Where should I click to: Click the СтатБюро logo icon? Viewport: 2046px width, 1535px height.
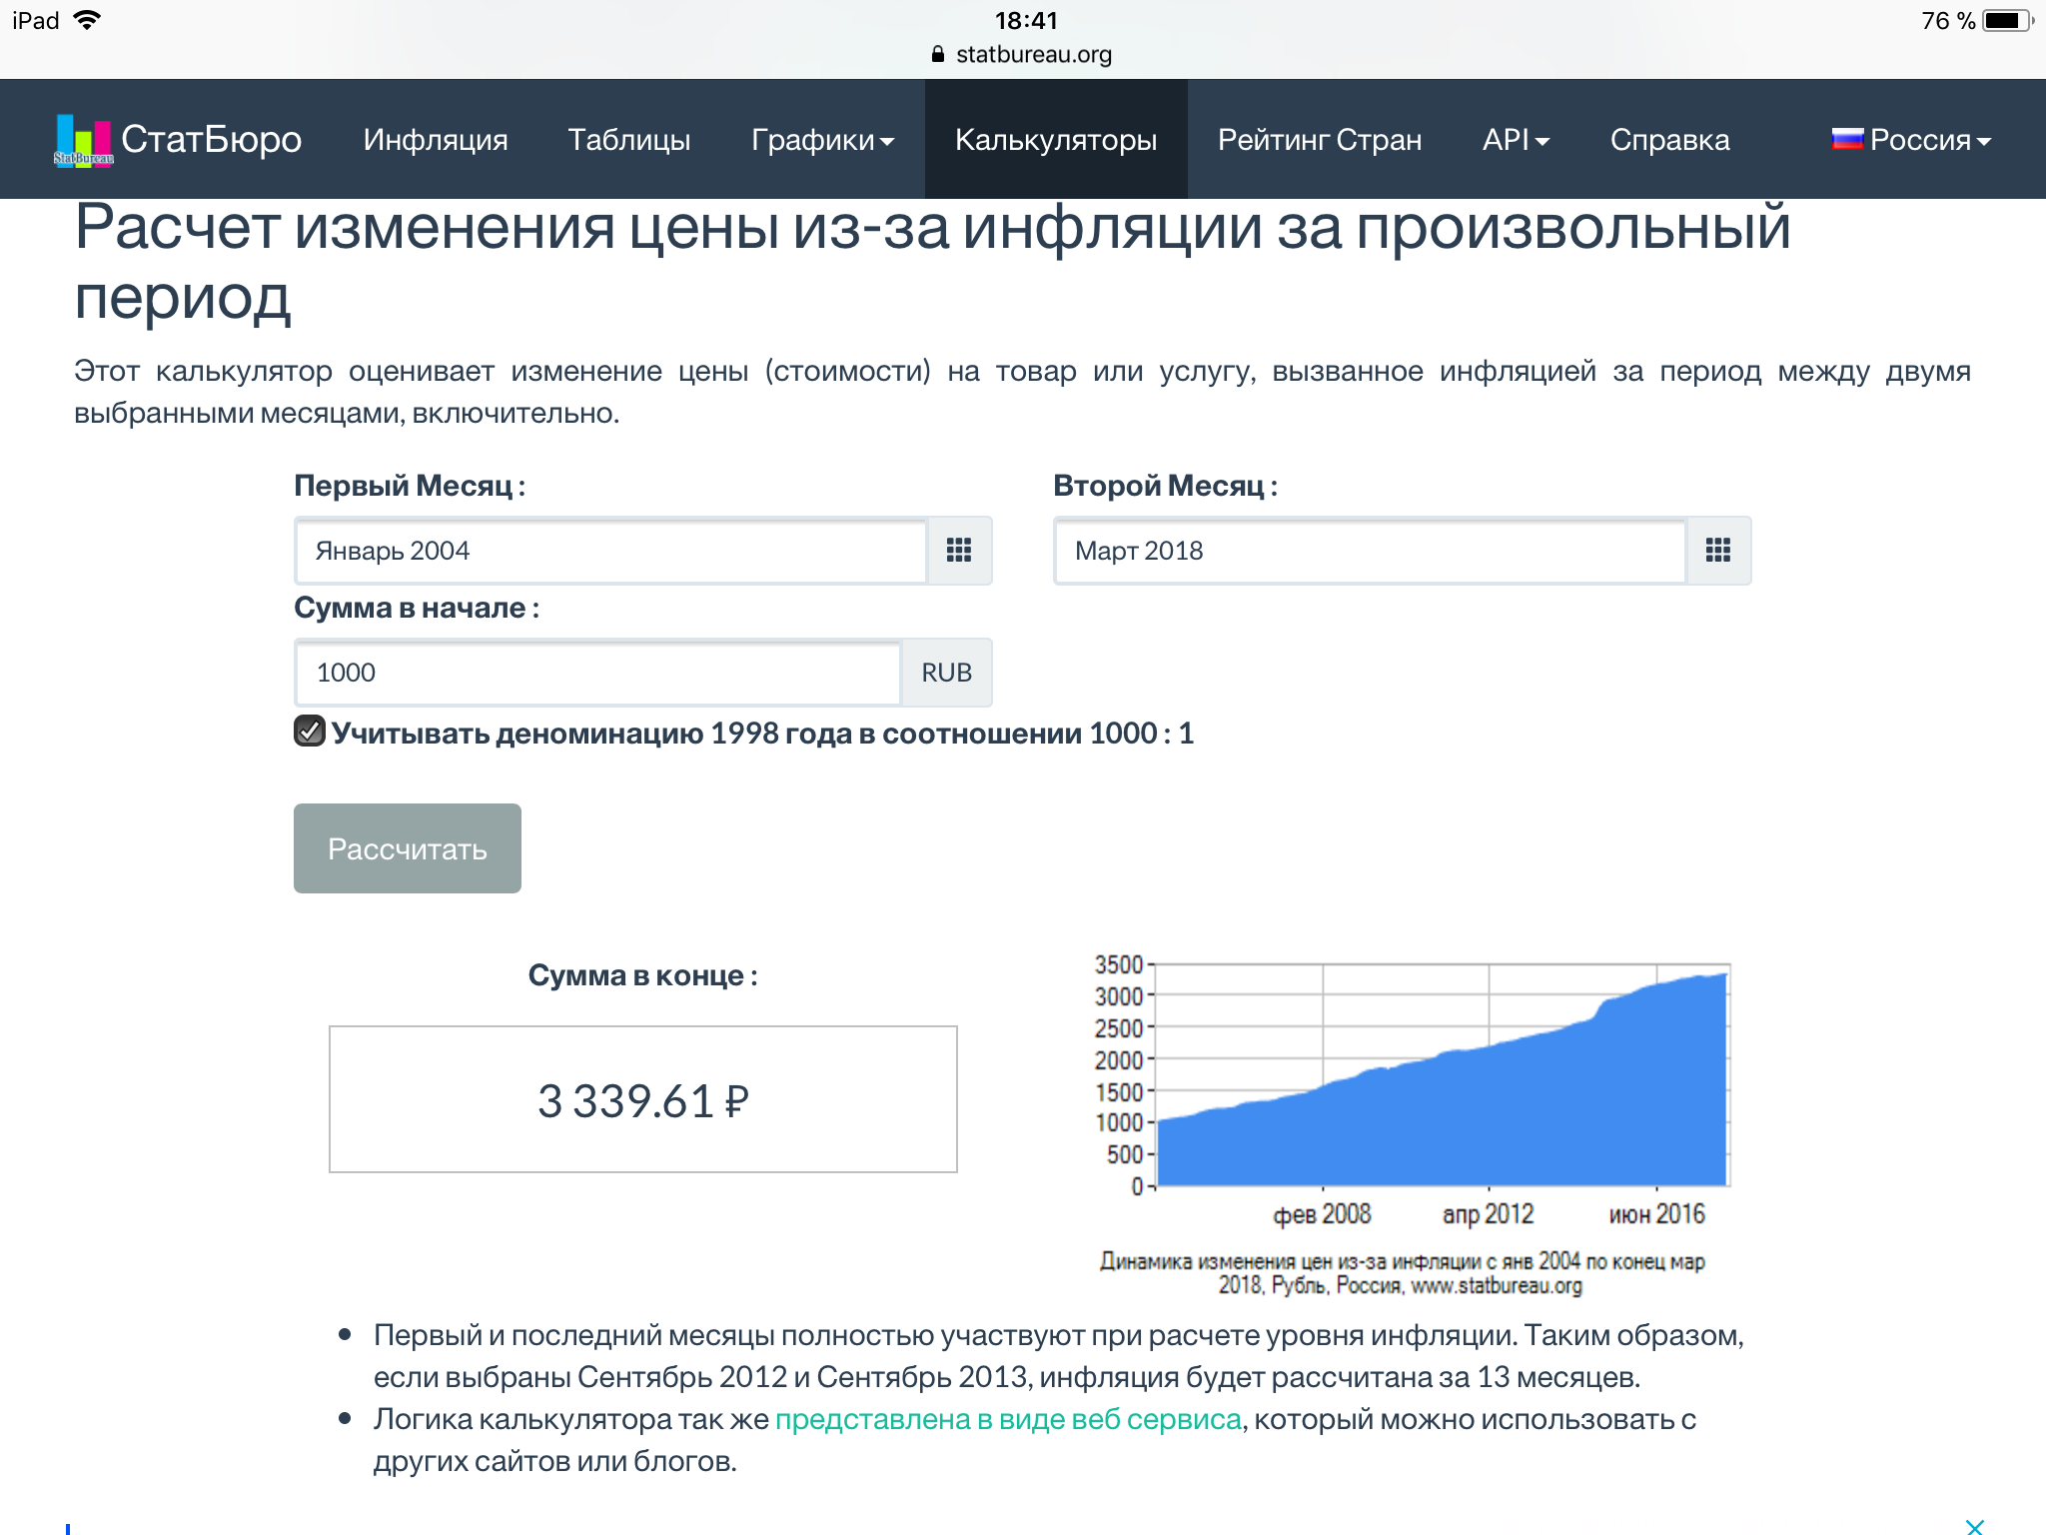click(x=84, y=140)
